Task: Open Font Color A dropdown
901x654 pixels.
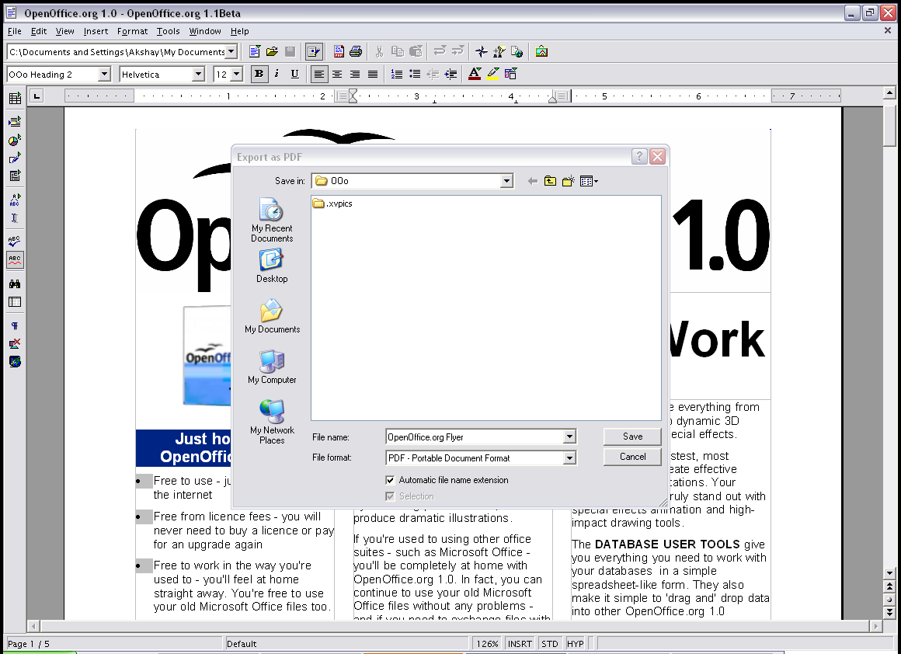Action: 475,74
